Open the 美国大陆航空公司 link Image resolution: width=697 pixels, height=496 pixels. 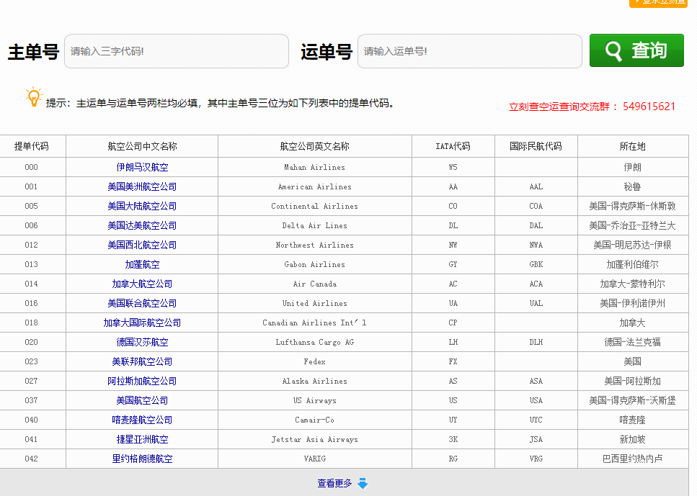click(142, 207)
